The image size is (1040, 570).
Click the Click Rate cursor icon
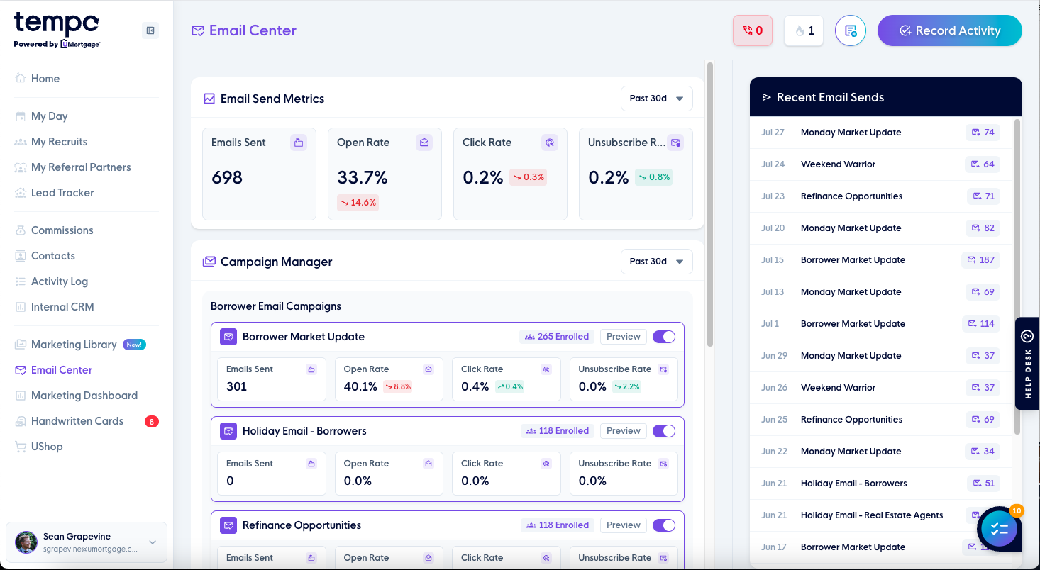550,142
